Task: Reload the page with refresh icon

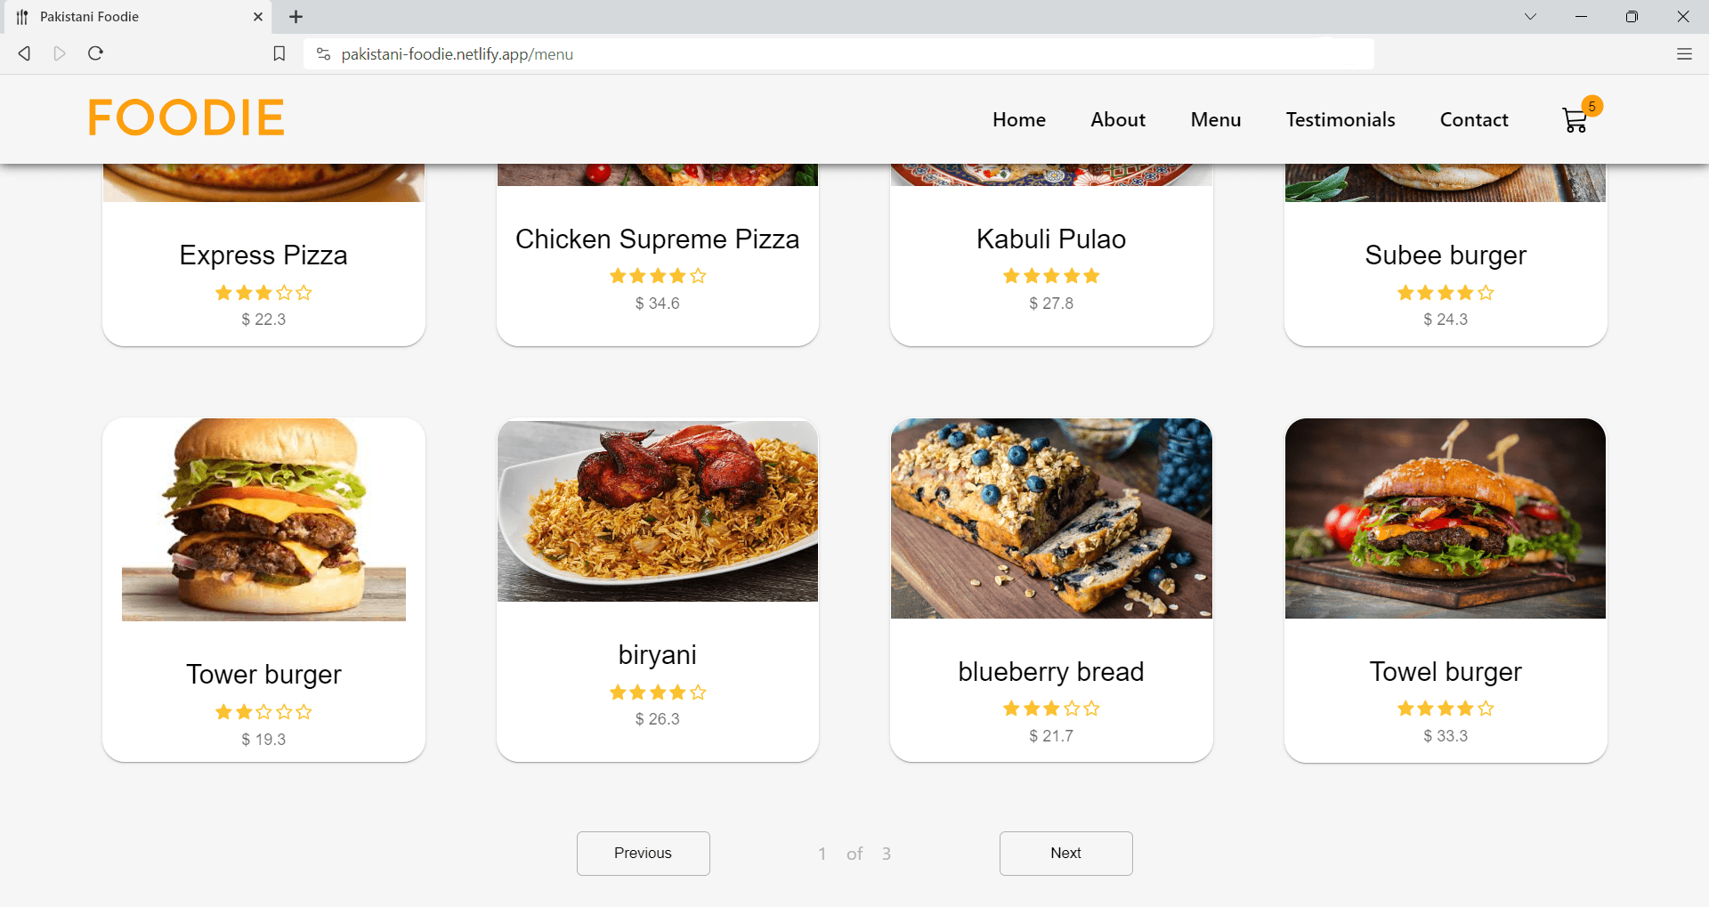Action: [x=96, y=53]
